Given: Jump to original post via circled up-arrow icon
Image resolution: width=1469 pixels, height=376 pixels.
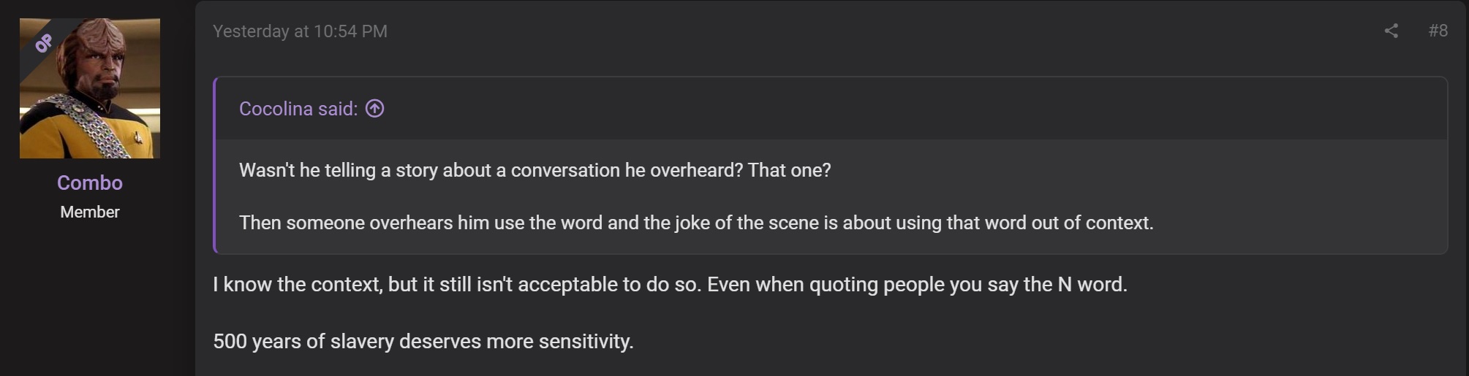Looking at the screenshot, I should 374,109.
